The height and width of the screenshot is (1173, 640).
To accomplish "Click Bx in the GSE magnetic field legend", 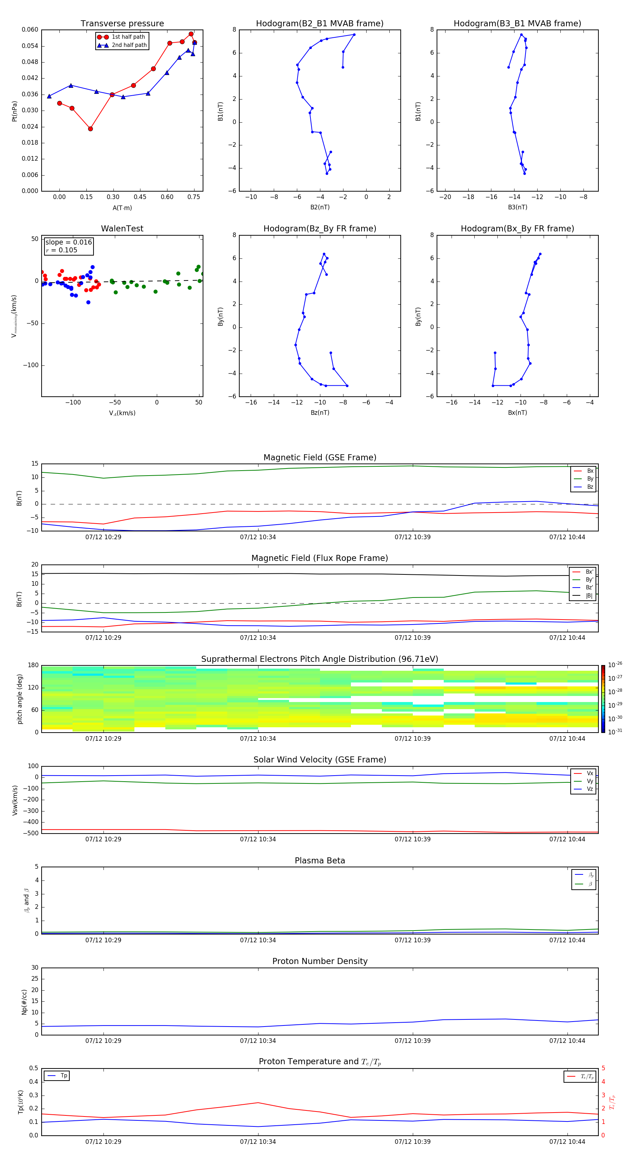I will [x=583, y=471].
